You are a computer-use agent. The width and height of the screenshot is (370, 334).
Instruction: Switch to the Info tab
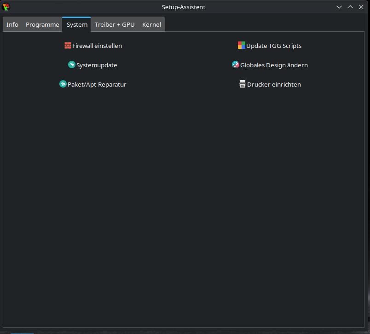(x=12, y=25)
